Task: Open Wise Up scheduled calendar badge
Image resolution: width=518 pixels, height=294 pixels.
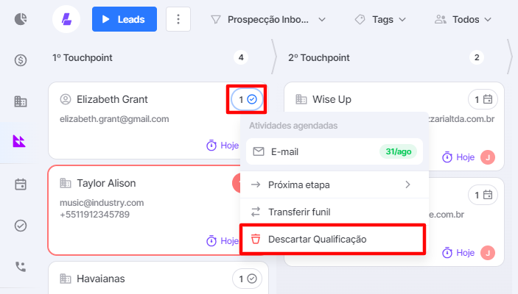Action: [483, 99]
